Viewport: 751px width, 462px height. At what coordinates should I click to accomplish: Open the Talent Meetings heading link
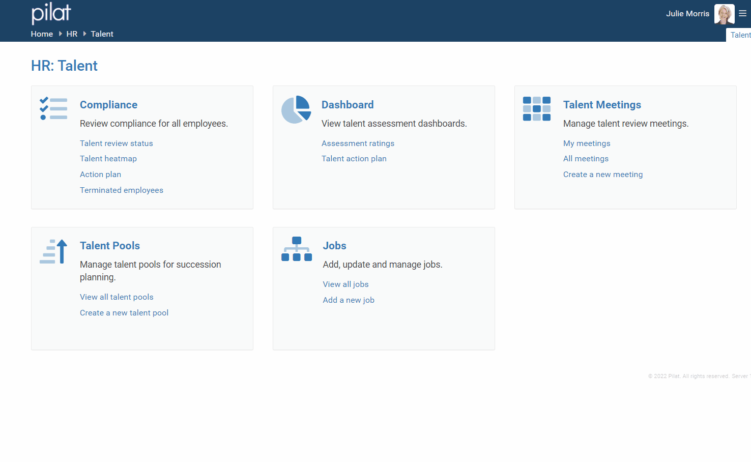(x=602, y=105)
